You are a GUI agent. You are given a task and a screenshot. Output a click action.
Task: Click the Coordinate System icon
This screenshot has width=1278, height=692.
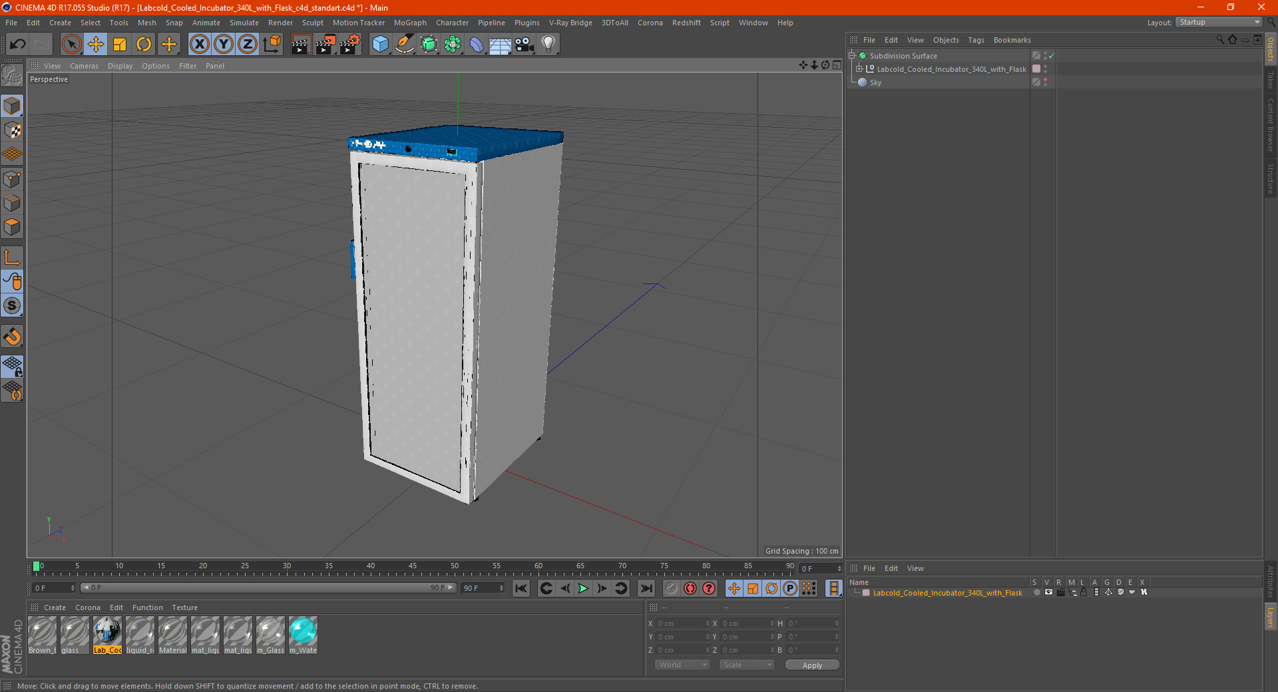pos(272,45)
